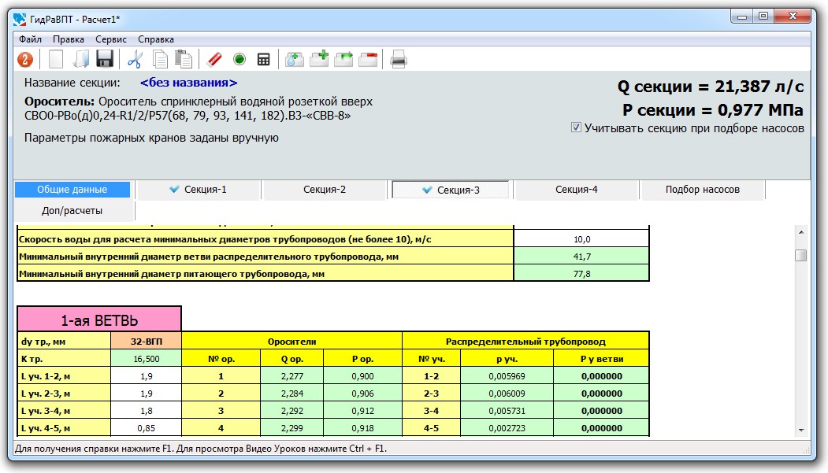This screenshot has width=828, height=473.
Task: Open the Подбор насосов tab
Action: coord(702,190)
